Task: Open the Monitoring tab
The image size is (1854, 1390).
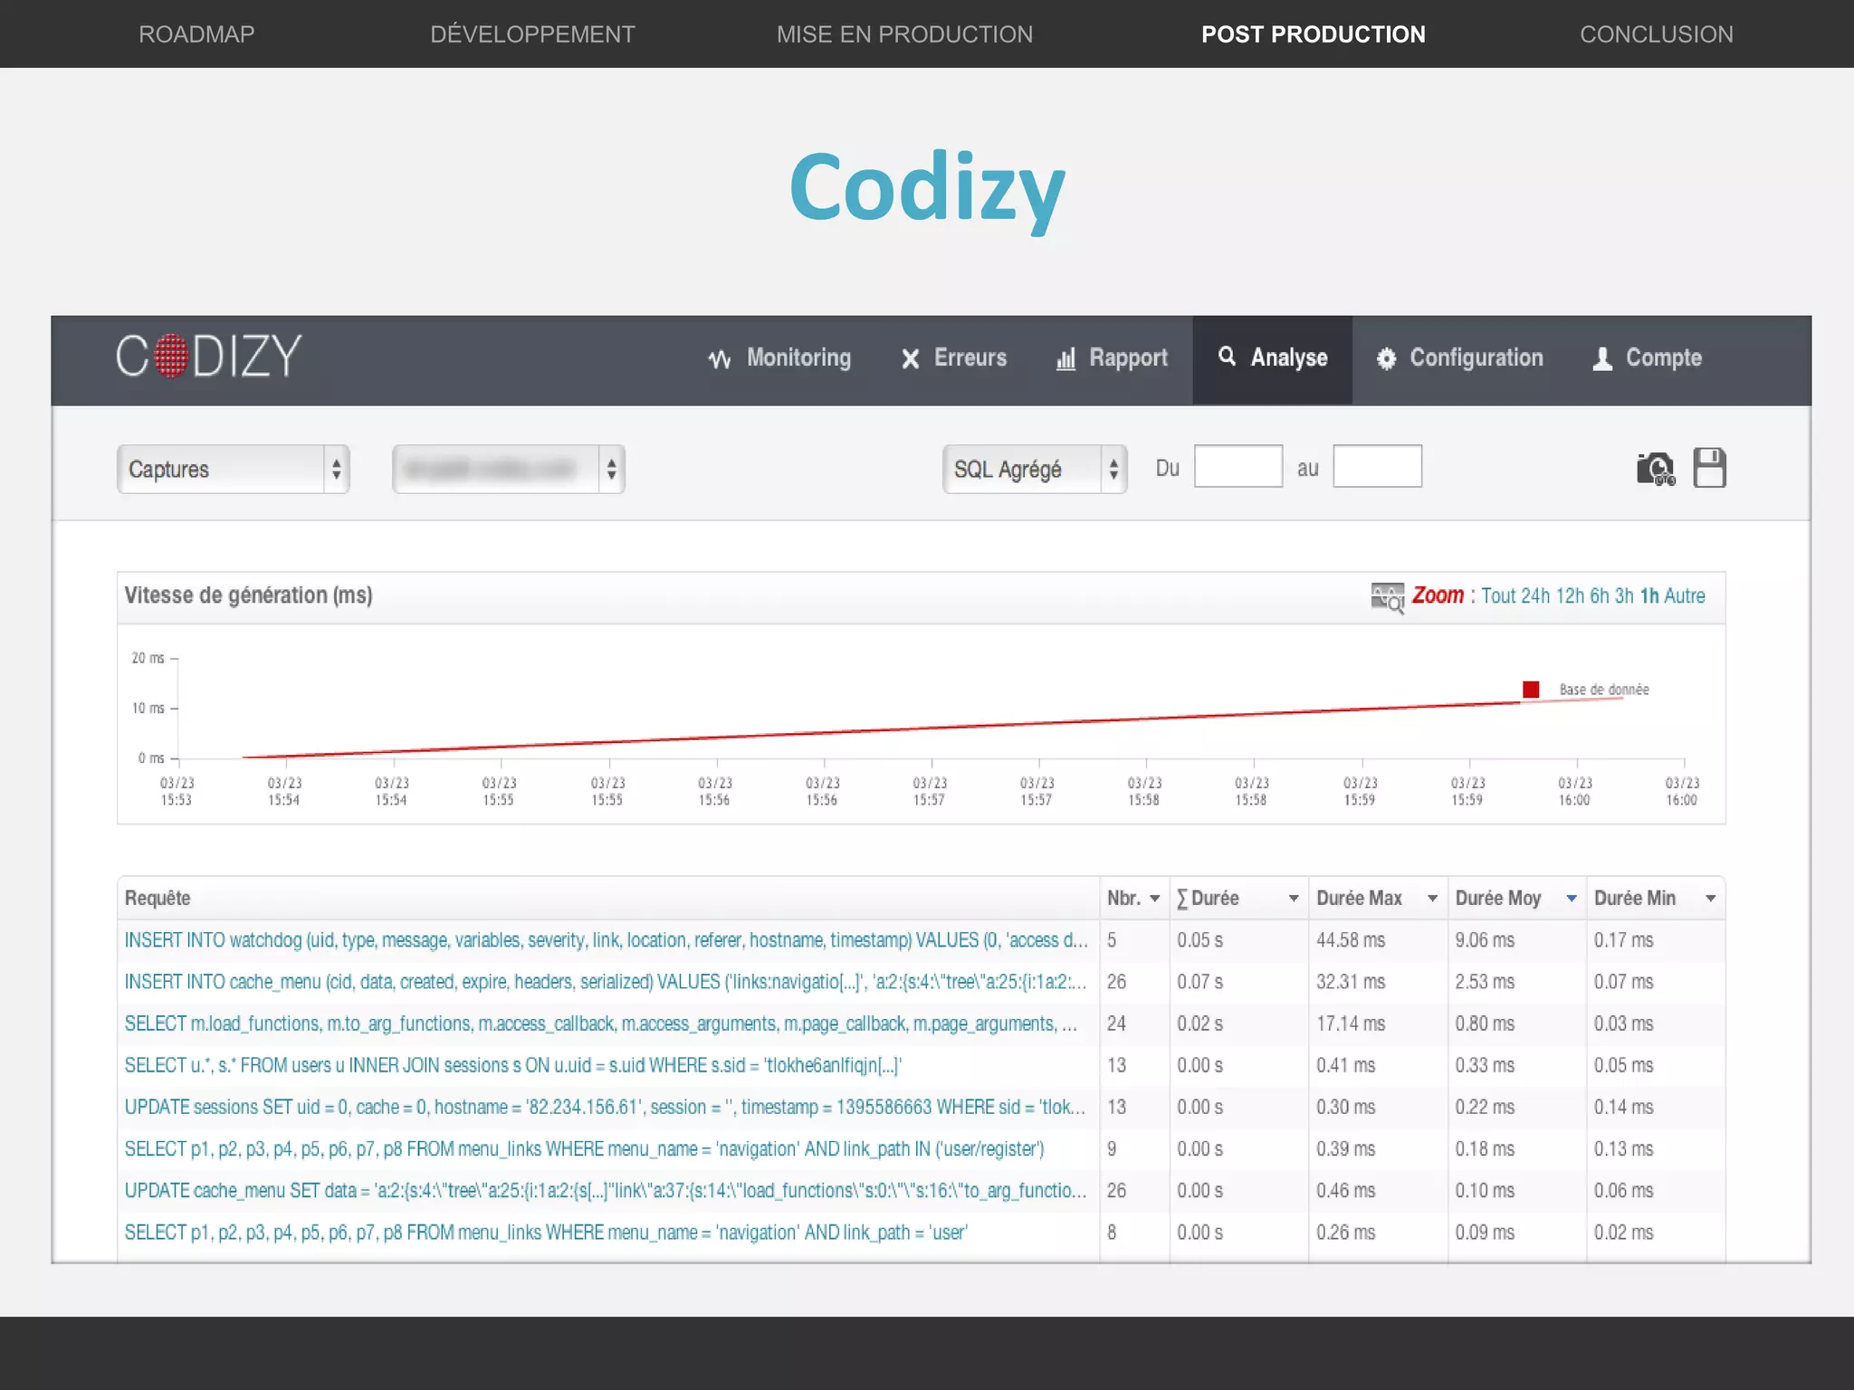Action: (779, 358)
